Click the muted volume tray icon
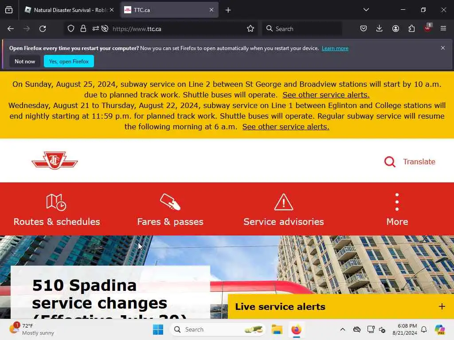The image size is (454, 340). [x=382, y=329]
